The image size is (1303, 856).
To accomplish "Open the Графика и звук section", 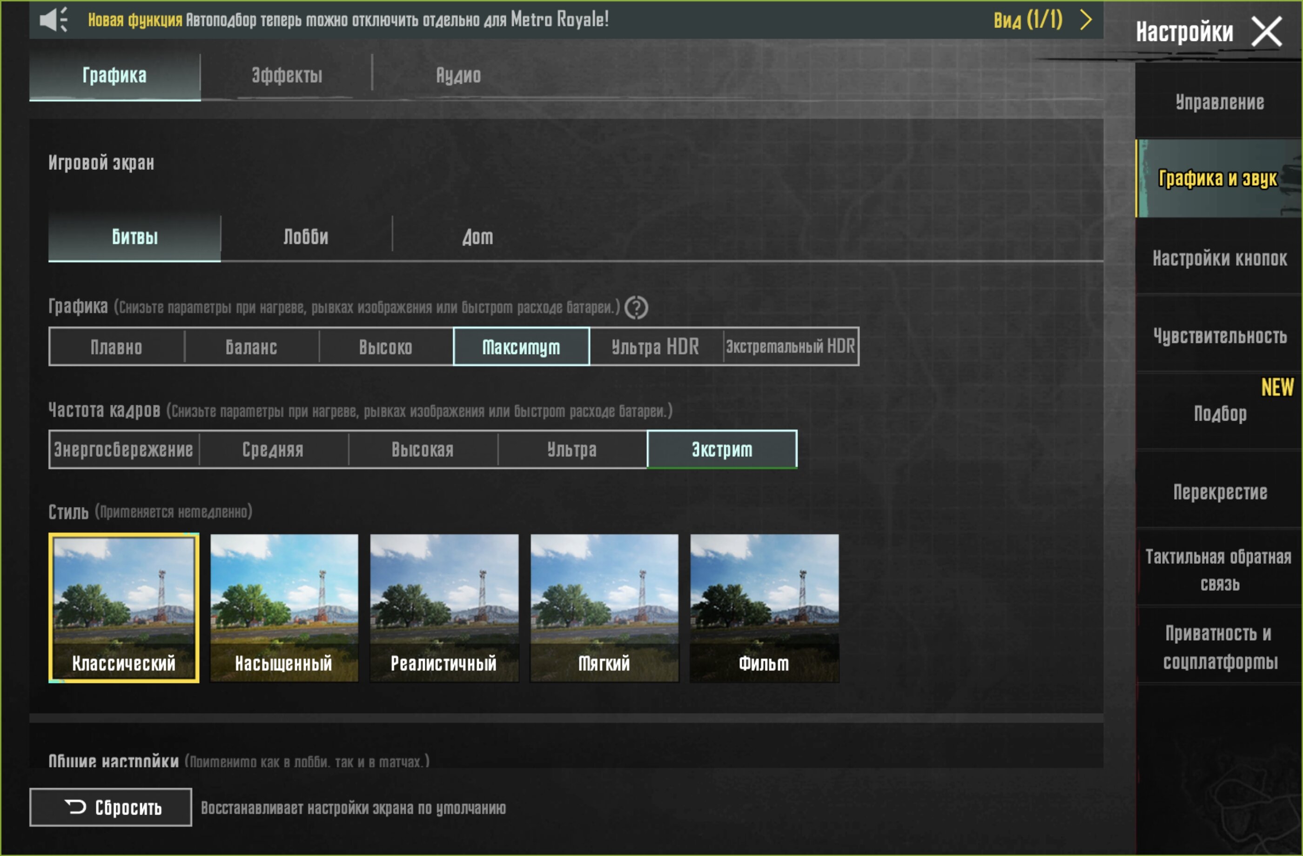I will [1220, 179].
